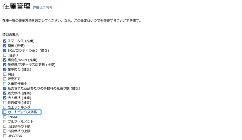The width and height of the screenshot is (242, 140).
Task: Open the 詳細はこちら link
Action: [42, 7]
